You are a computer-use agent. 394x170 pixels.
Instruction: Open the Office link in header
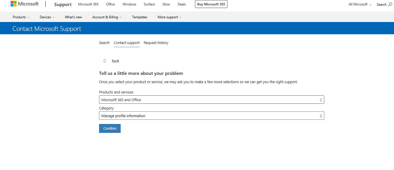111,4
